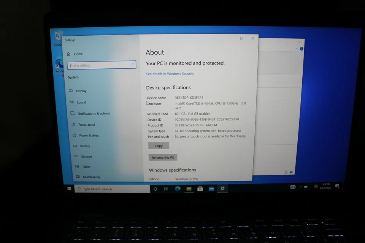This screenshot has height=243, width=365.
Task: Open Display settings
Action: coord(78,91)
